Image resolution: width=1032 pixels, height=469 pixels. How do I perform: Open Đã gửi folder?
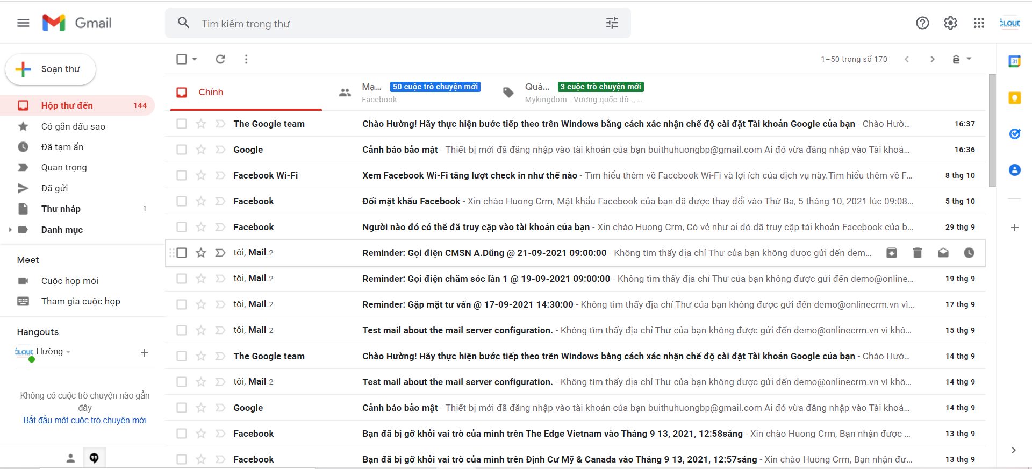(x=77, y=188)
